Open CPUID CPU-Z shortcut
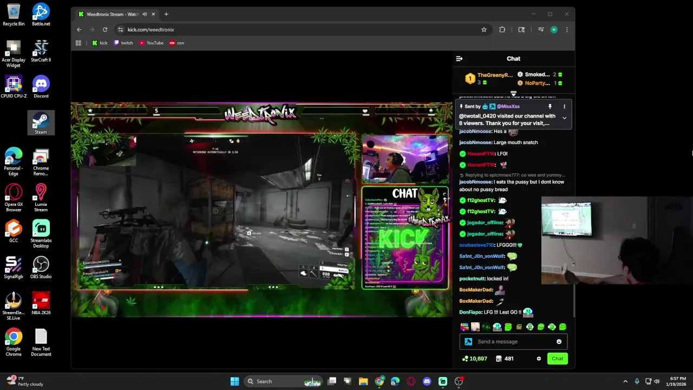The height and width of the screenshot is (390, 693). [14, 87]
